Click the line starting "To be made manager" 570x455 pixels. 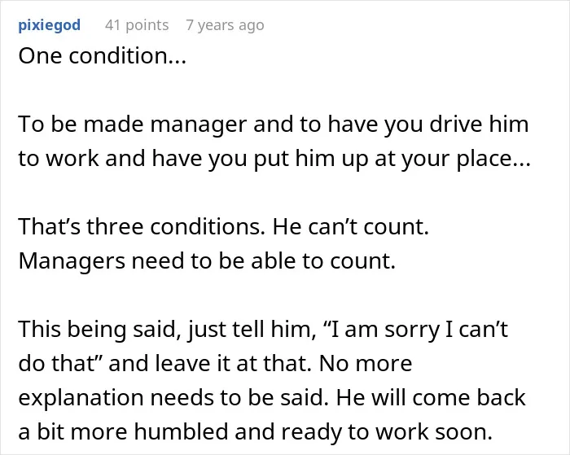point(274,125)
